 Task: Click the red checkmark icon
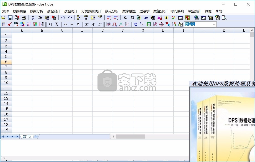10,24
